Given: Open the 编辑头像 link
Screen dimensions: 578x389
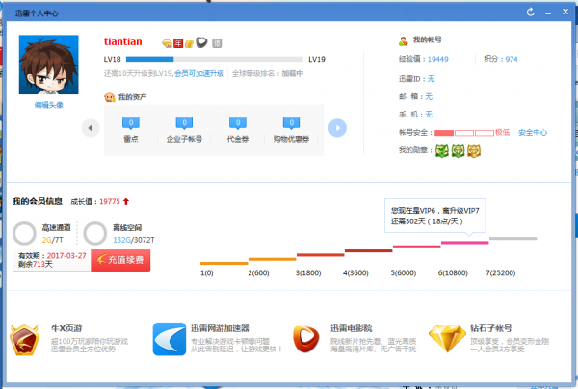Looking at the screenshot, I should (x=49, y=105).
